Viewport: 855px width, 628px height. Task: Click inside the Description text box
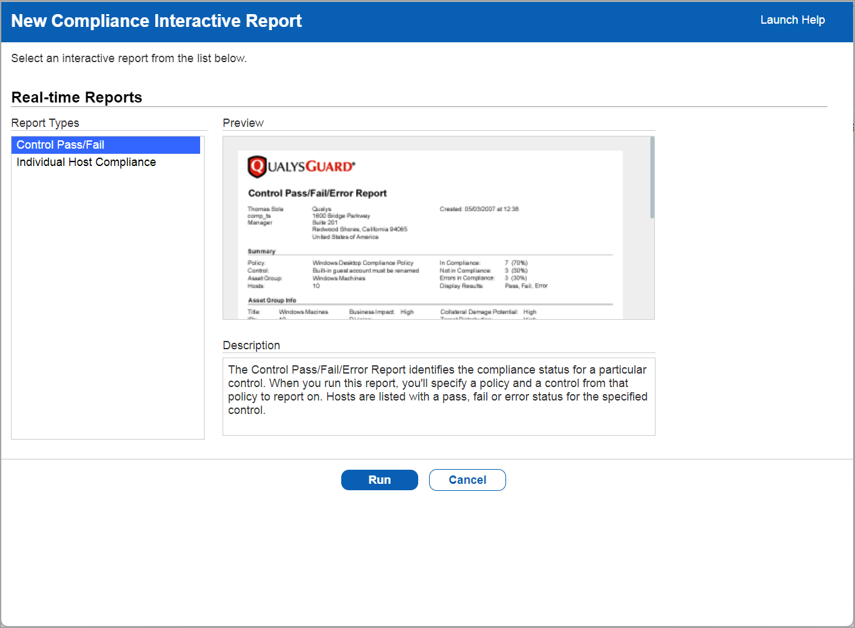point(438,396)
